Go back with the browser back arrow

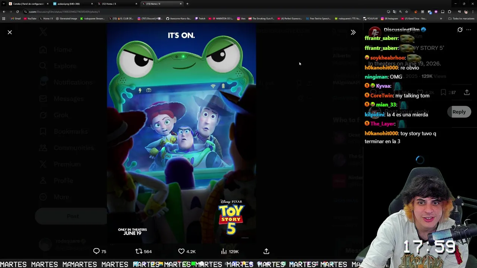(x=4, y=12)
